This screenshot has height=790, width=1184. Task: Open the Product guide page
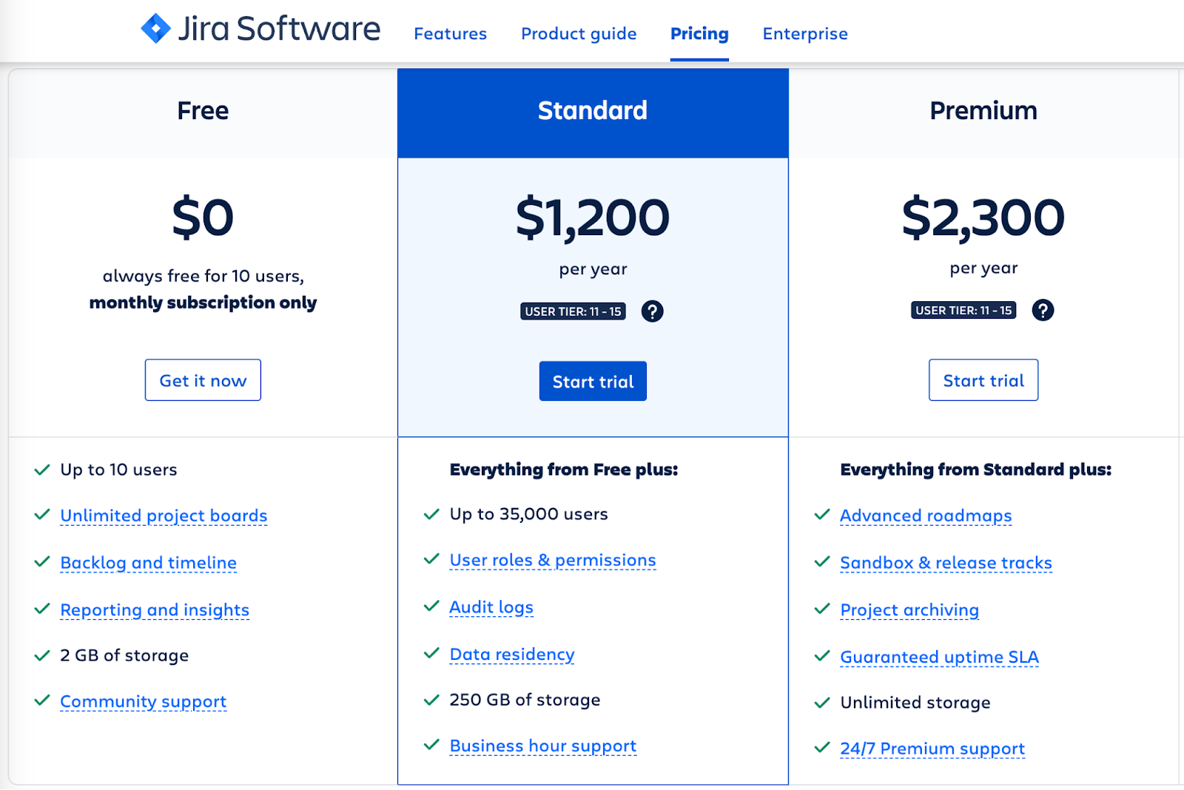(x=579, y=33)
